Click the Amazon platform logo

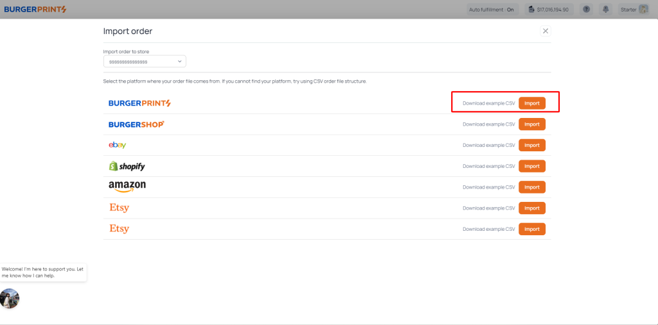pyautogui.click(x=127, y=187)
